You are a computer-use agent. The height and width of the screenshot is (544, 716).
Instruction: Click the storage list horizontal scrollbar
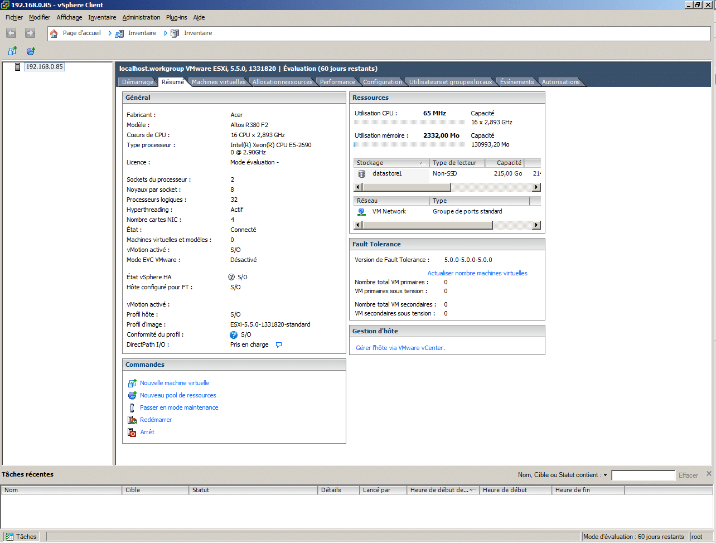447,187
